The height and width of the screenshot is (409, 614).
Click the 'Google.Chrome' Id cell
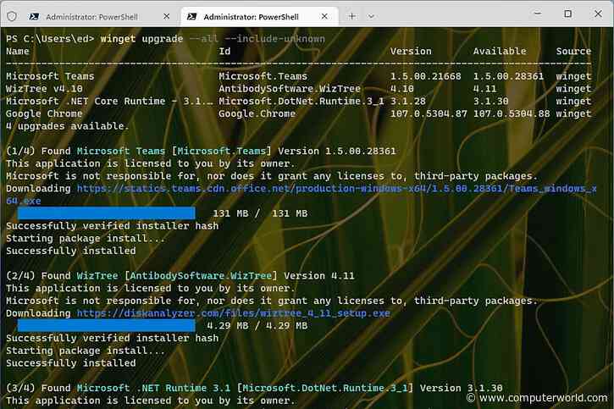click(257, 113)
